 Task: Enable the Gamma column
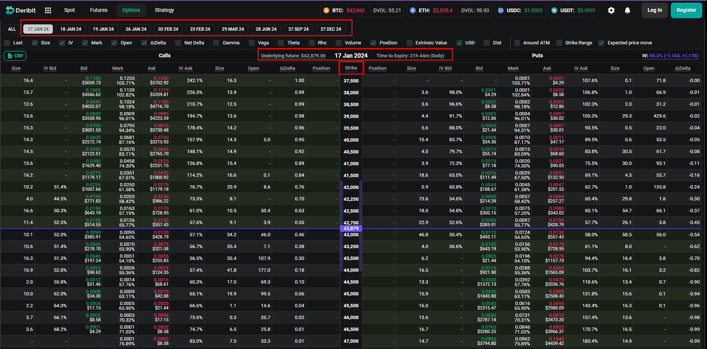pyautogui.click(x=216, y=43)
